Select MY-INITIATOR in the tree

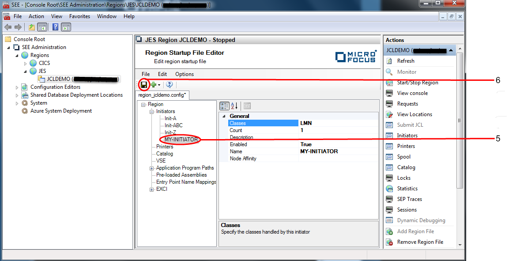(181, 139)
